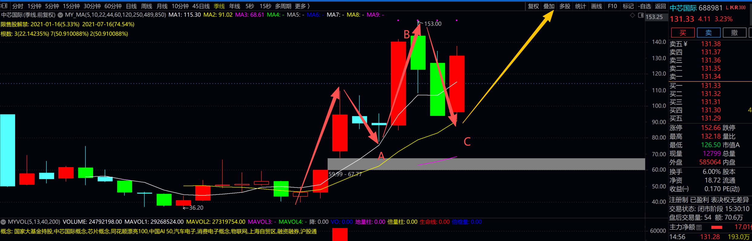The height and width of the screenshot is (241, 752).
Task: Click the 买五 bid price 131.29
Action: (x=711, y=118)
